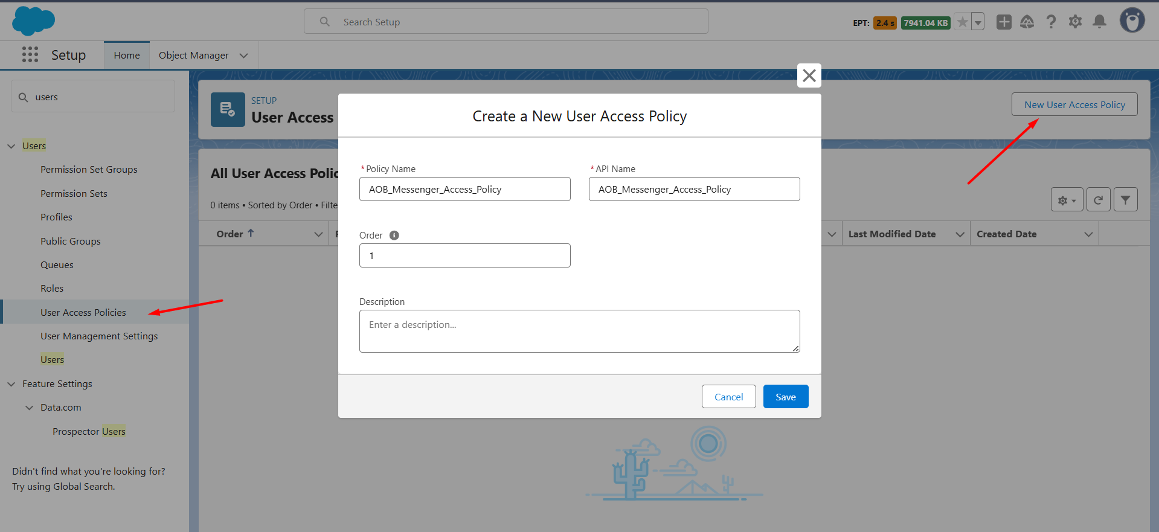Switch to the Home tab
Image resolution: width=1159 pixels, height=532 pixels.
coord(127,55)
